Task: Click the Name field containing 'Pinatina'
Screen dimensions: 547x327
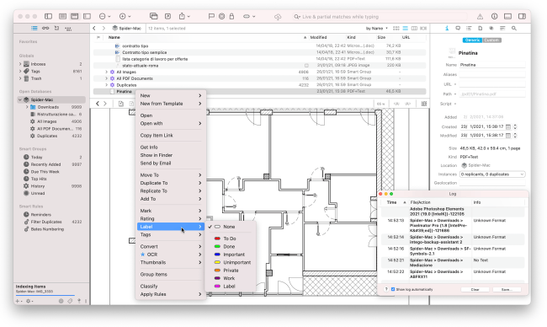Action: (492, 65)
